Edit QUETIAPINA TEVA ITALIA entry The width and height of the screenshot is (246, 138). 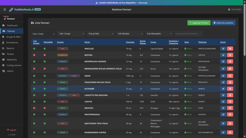223,123
